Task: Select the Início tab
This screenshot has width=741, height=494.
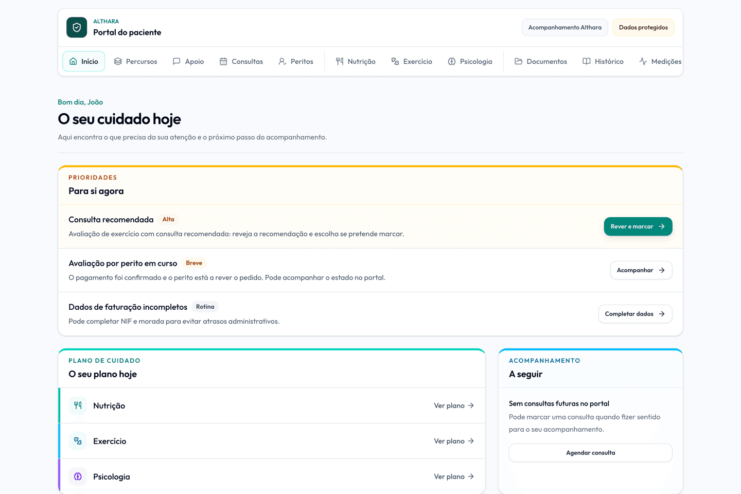Action: pos(84,61)
